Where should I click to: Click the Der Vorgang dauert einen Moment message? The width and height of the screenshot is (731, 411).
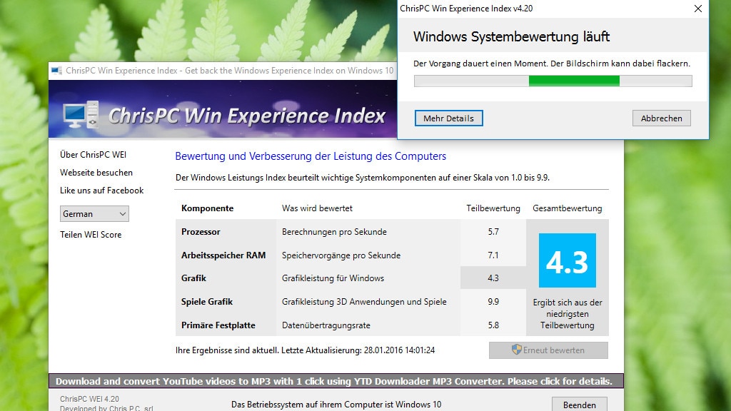[552, 64]
